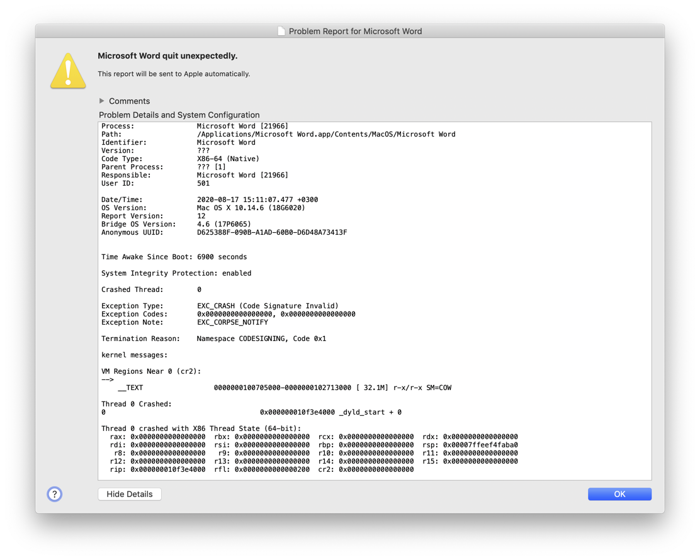This screenshot has width=700, height=560.
Task: Click Bridge OS Version '4.6 (17P6065)'
Action: pos(223,224)
